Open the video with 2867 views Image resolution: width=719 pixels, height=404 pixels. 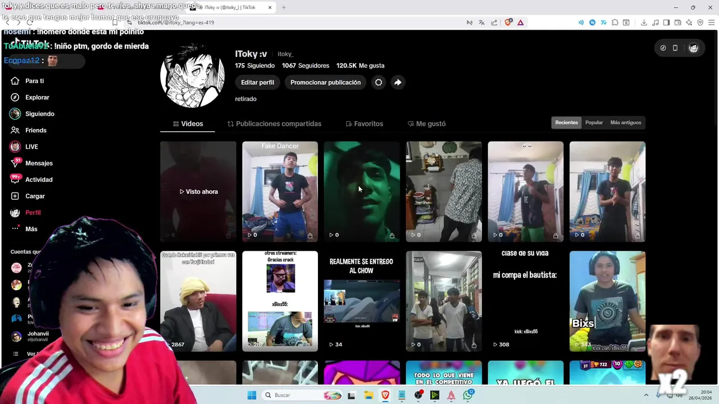click(x=198, y=301)
